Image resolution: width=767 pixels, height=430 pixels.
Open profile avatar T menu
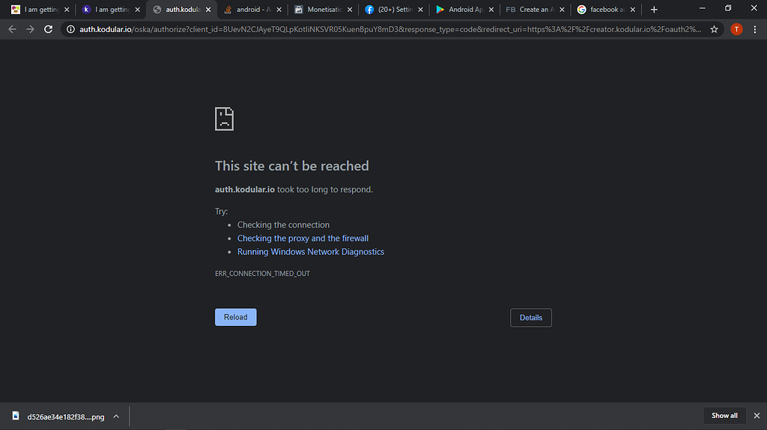click(x=736, y=29)
